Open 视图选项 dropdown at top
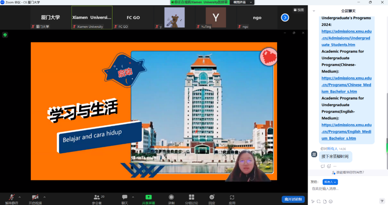Image resolution: width=388 pixels, height=205 pixels. coord(243,2)
